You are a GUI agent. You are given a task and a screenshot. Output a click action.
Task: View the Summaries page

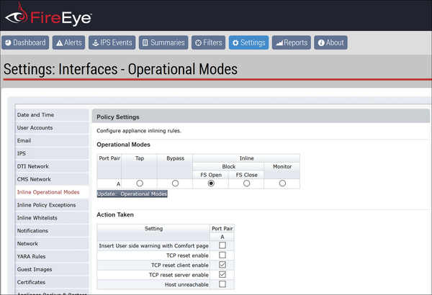point(163,42)
